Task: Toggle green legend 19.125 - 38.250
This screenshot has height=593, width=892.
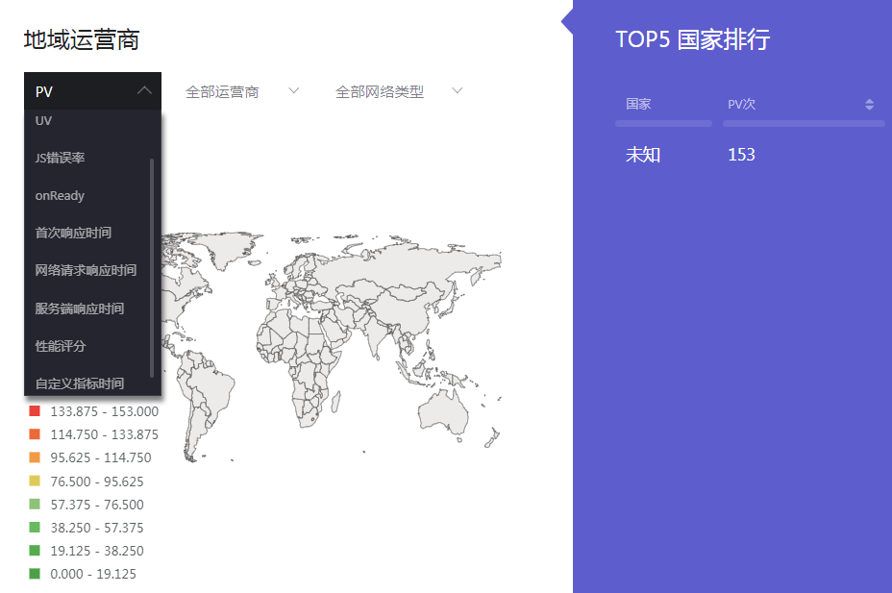Action: pyautogui.click(x=87, y=551)
